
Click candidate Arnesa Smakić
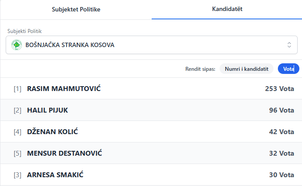click(55, 175)
